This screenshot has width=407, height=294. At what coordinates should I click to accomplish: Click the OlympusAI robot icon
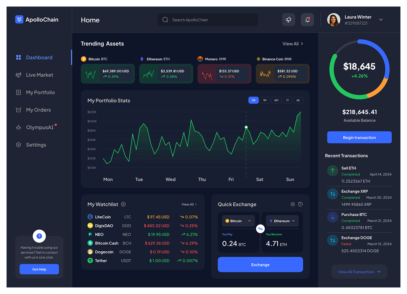click(18, 127)
